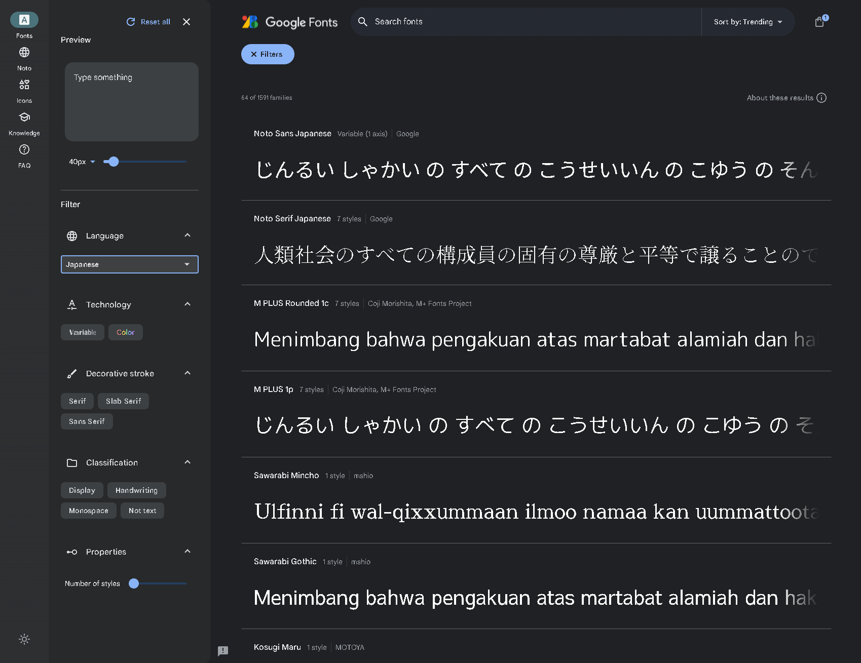Image resolution: width=861 pixels, height=663 pixels.
Task: Open the Sort by Trending dropdown
Action: [748, 22]
